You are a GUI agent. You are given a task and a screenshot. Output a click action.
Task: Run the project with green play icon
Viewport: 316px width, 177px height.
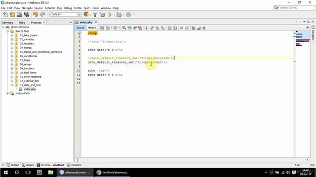tap(110, 14)
